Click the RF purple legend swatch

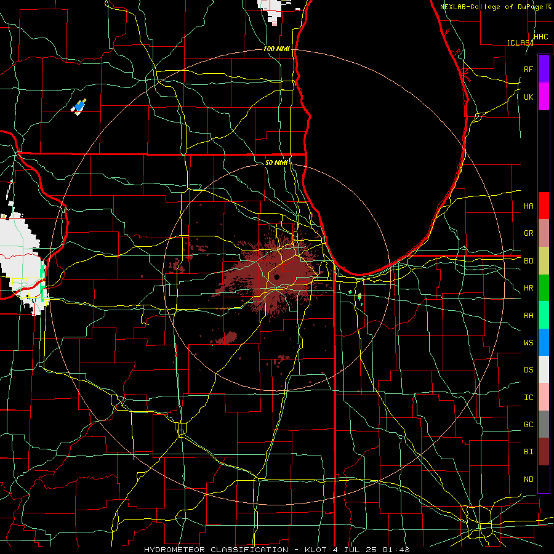(x=544, y=69)
